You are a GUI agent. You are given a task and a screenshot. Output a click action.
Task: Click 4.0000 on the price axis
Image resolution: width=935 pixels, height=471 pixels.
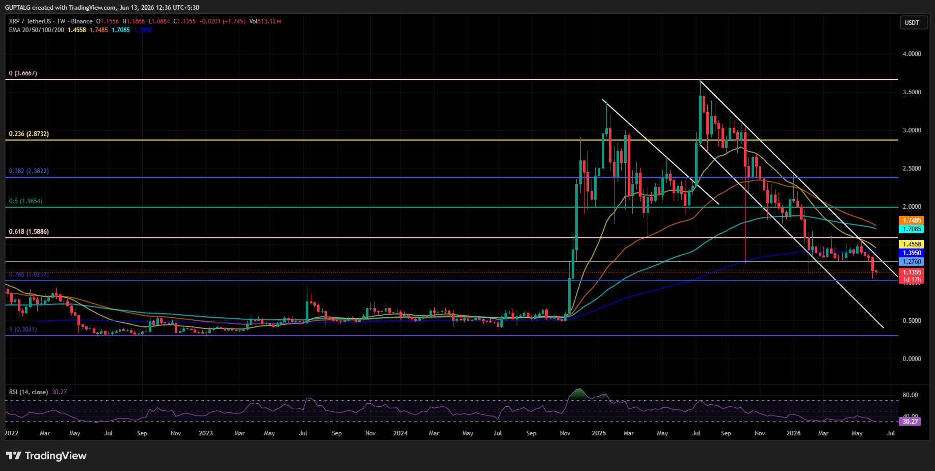click(x=912, y=54)
